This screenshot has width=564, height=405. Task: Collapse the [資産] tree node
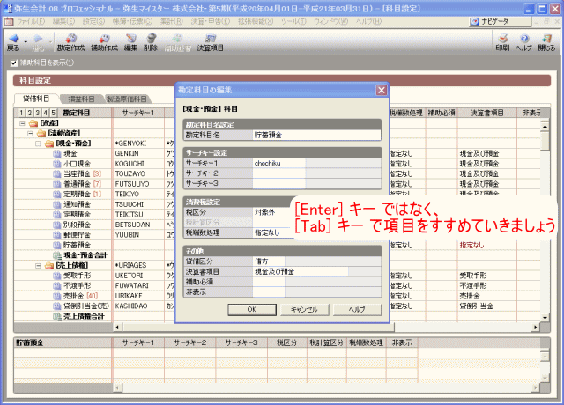click(x=21, y=122)
